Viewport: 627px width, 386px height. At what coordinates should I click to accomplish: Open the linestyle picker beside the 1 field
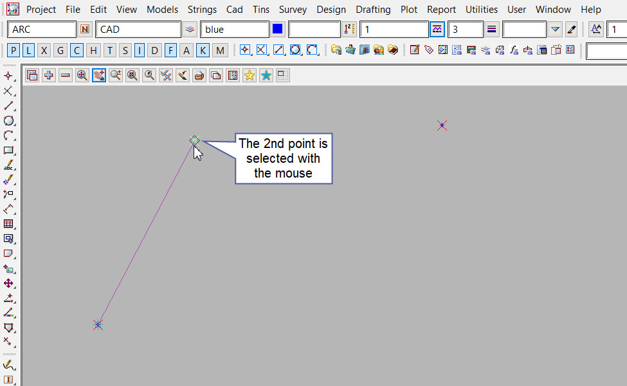(437, 29)
